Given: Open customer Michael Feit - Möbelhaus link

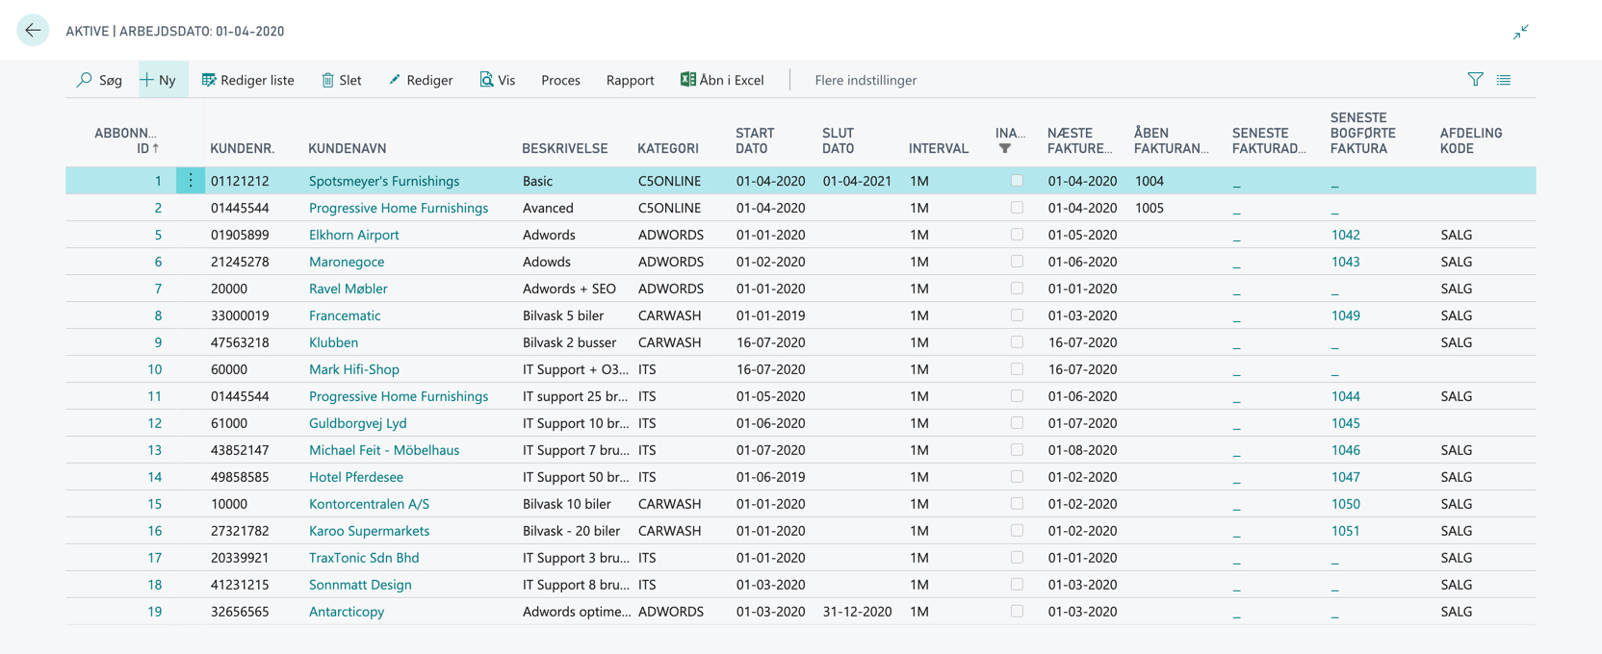Looking at the screenshot, I should pos(384,450).
